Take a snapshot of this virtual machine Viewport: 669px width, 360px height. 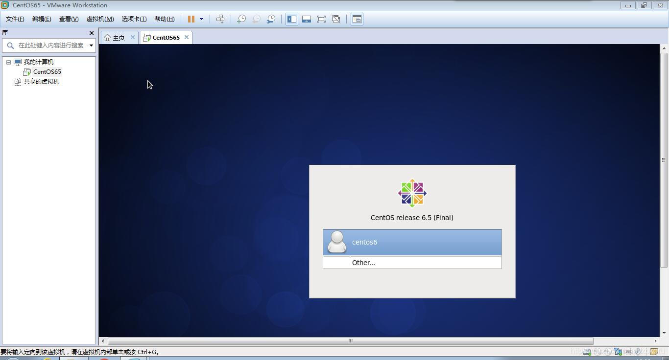241,19
